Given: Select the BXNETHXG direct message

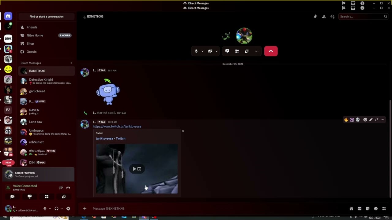Looking at the screenshot, I should 47,71.
